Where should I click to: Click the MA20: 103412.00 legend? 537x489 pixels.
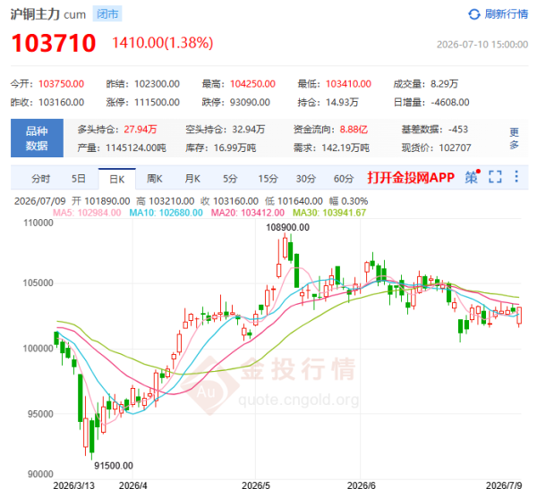248,213
